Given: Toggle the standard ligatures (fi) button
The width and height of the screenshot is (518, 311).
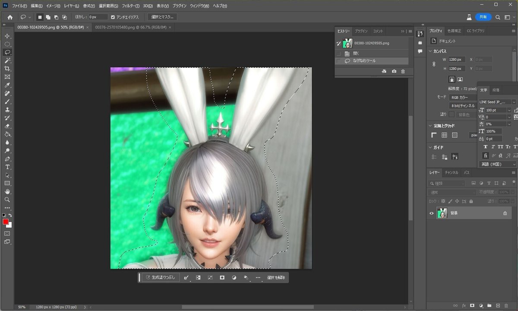Looking at the screenshot, I should 486,155.
